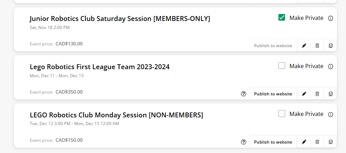Uncheck Make Private for Junior Robotics Club
This screenshot has height=153, width=346.
click(x=282, y=17)
